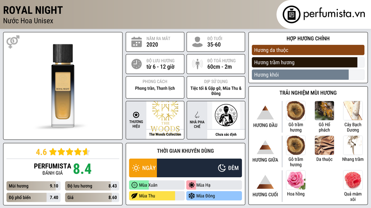Click the Gỗ Hổ phách note image

324,110
